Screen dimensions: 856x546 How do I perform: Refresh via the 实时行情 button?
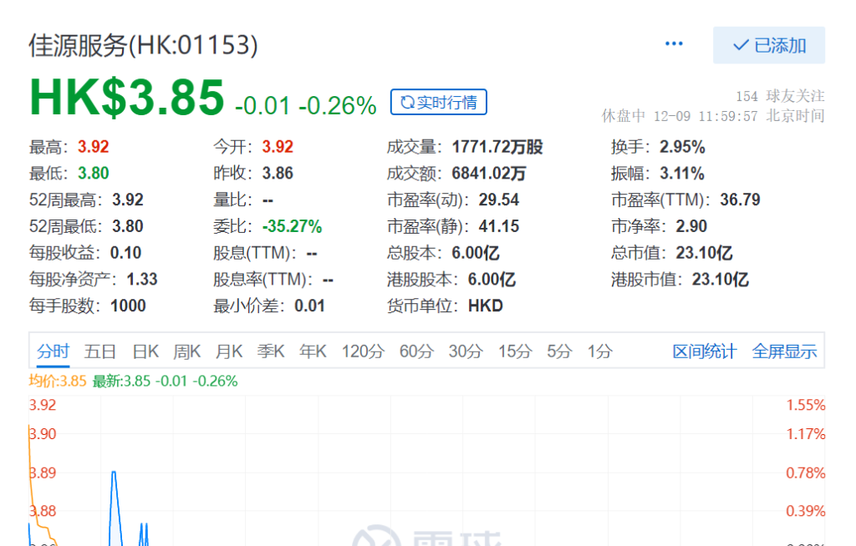pyautogui.click(x=438, y=102)
